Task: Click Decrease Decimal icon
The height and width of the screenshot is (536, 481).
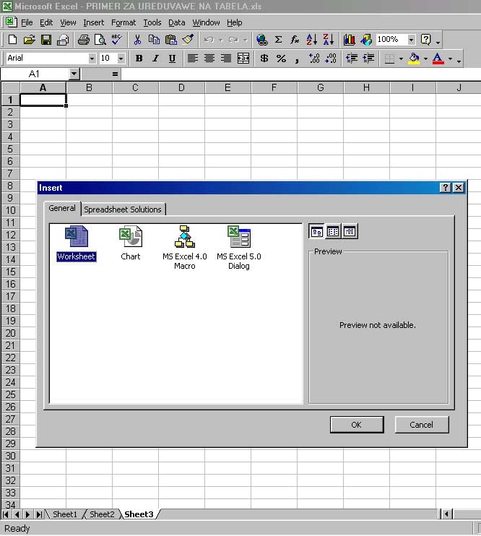Action: click(x=331, y=59)
